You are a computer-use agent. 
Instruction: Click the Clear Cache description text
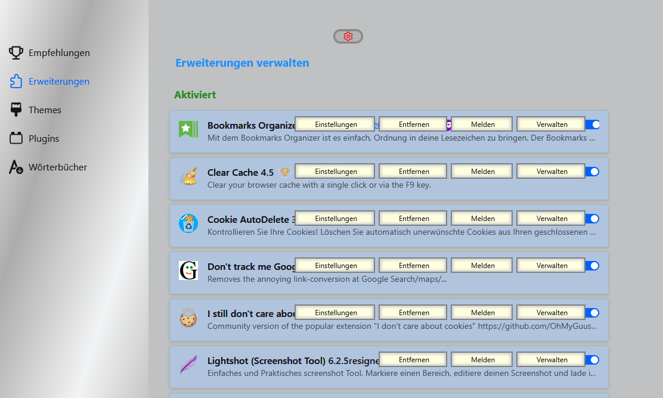tap(319, 185)
